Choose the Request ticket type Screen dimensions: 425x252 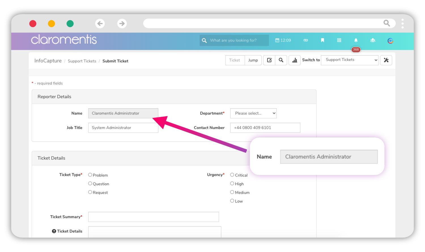[x=90, y=192]
